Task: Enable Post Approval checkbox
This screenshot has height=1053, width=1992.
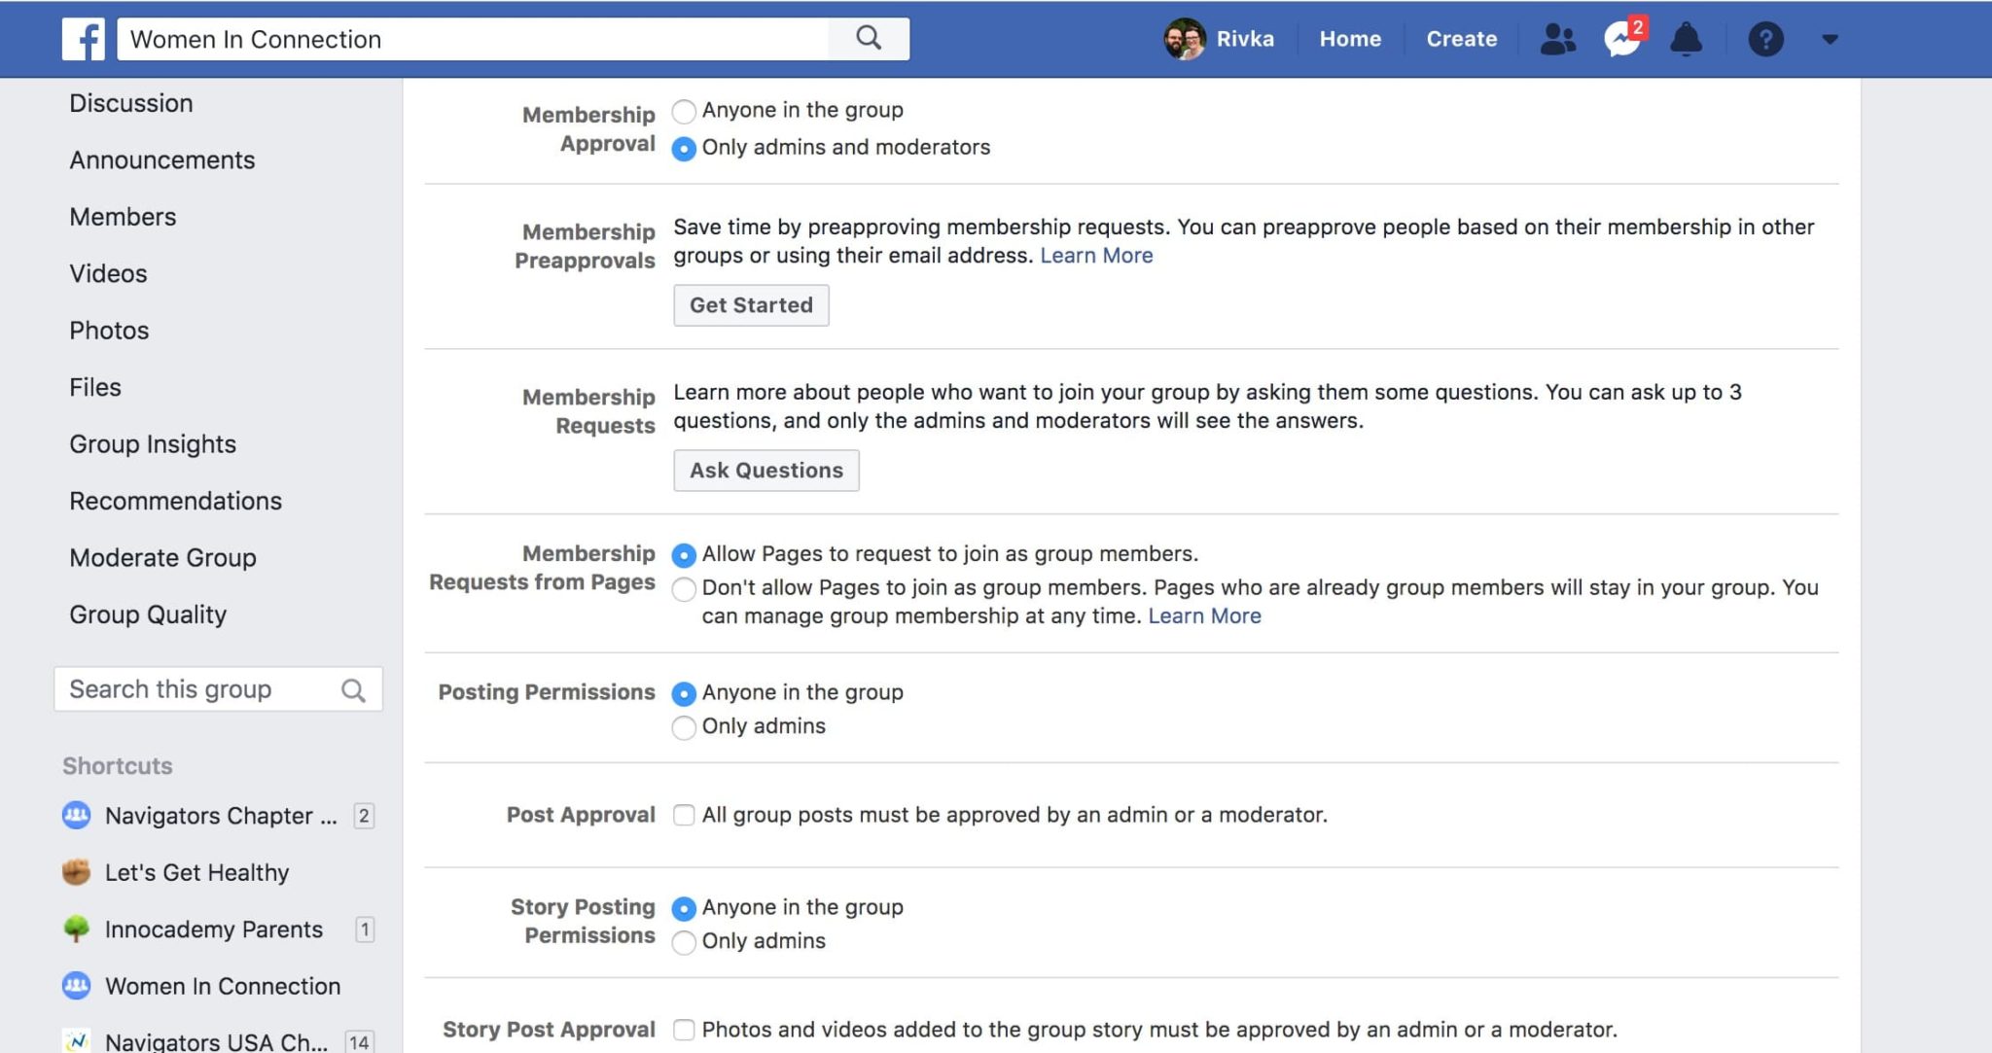Action: click(x=684, y=815)
